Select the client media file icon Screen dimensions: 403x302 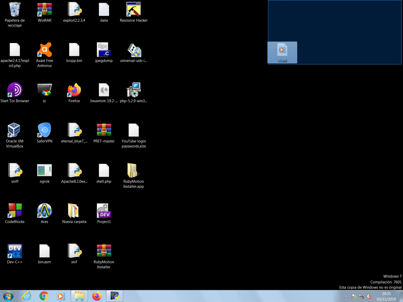coord(282,53)
